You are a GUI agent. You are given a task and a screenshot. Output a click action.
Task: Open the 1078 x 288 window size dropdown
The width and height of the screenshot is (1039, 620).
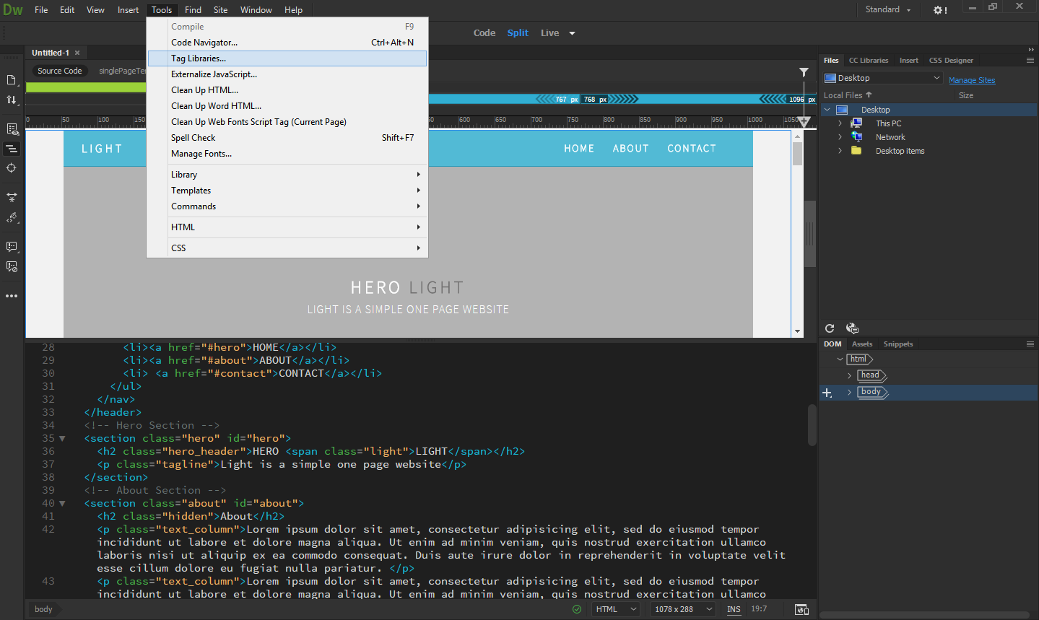(682, 609)
